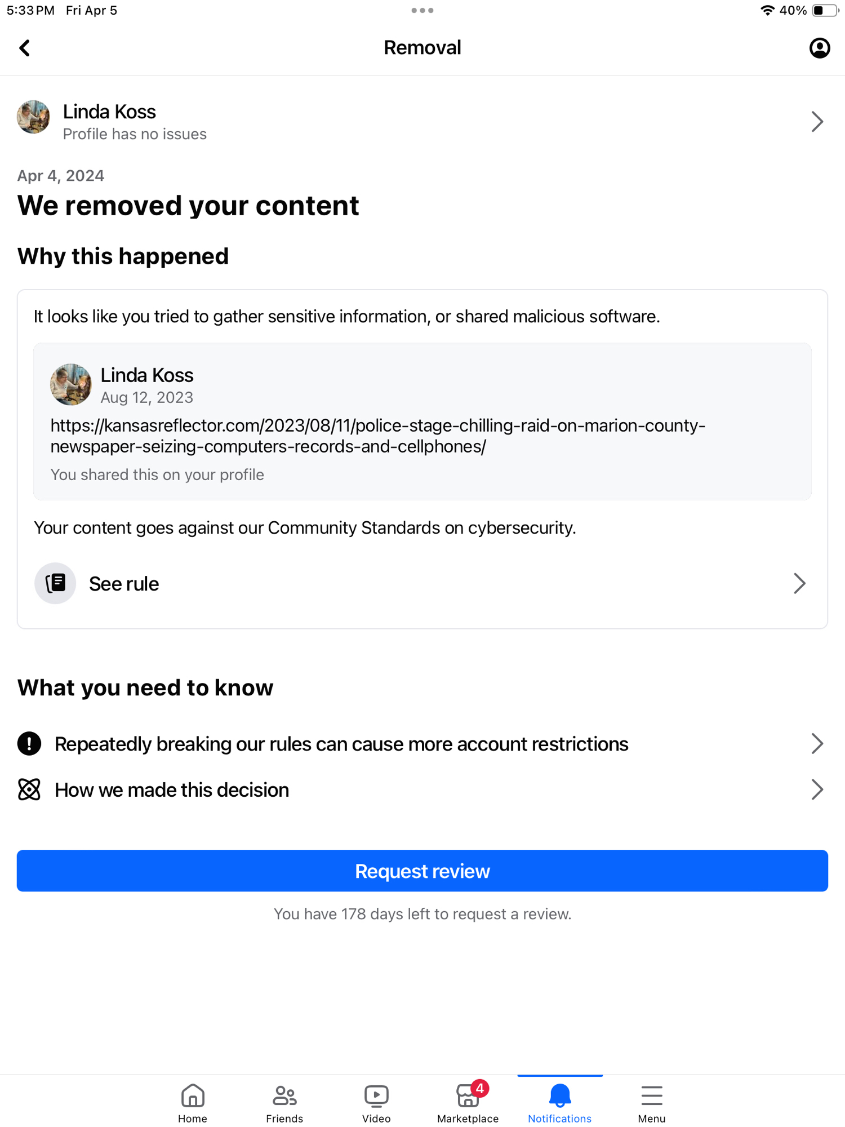Viewport: 845px width, 1127px height.
Task: Switch to the Video tab
Action: [376, 1103]
